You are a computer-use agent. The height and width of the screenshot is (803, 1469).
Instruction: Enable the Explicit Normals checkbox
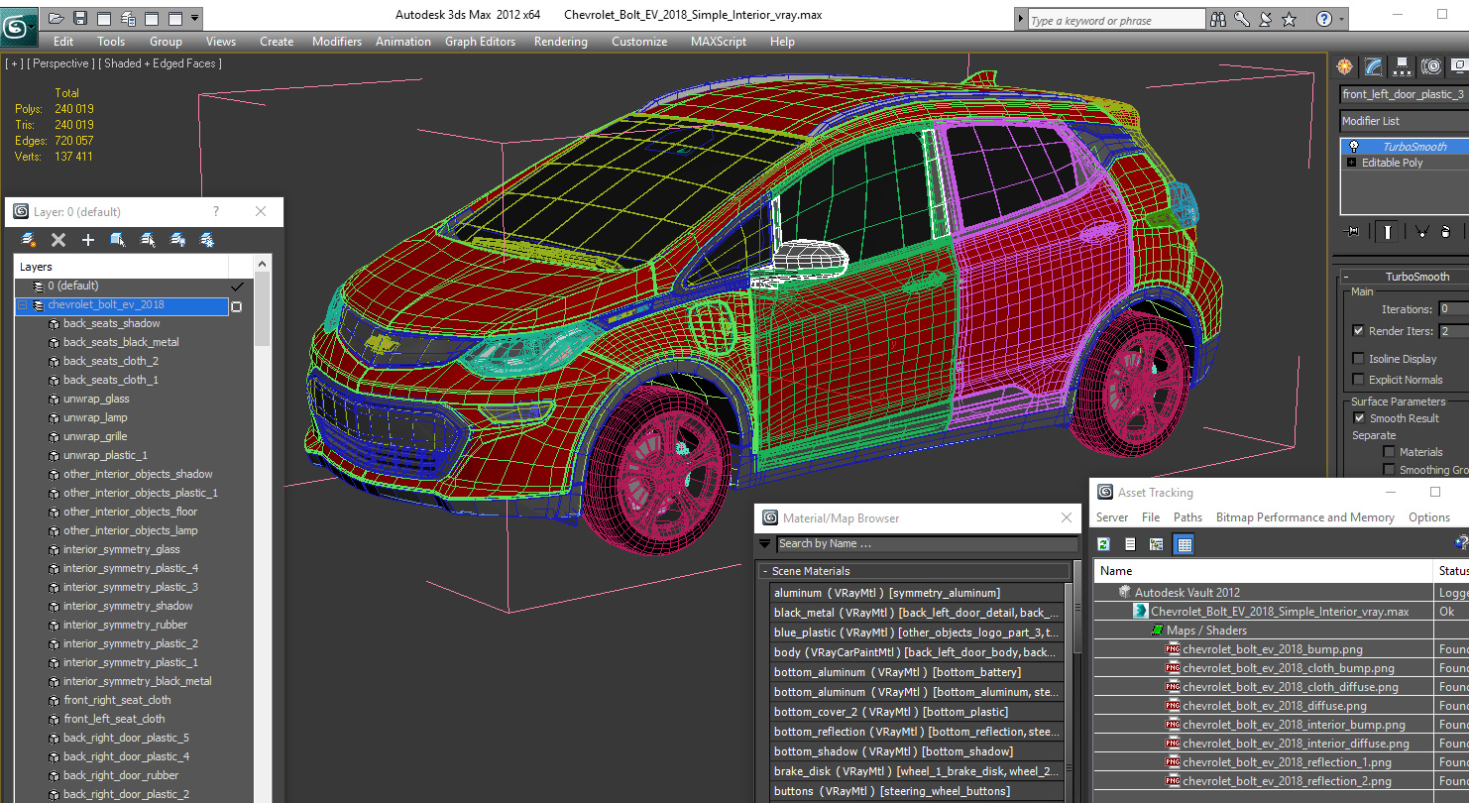point(1359,380)
